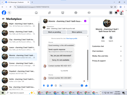Open the Gaming controller icon

(89, 13)
